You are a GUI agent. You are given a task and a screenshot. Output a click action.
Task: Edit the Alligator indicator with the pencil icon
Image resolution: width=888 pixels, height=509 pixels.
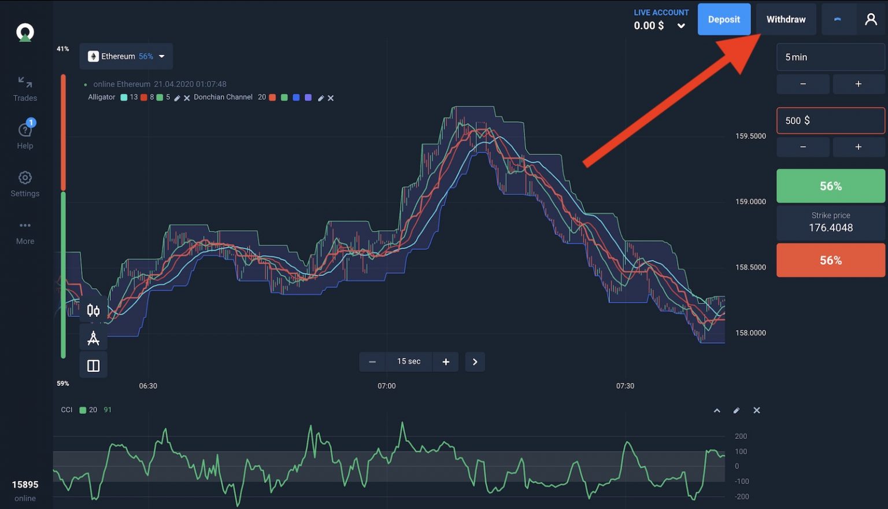click(x=177, y=98)
